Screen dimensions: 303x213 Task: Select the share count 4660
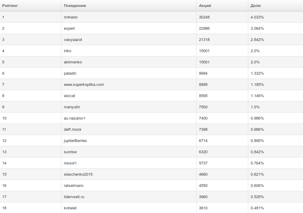point(203,174)
